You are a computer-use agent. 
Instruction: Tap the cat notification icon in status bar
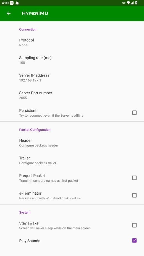point(17,3)
